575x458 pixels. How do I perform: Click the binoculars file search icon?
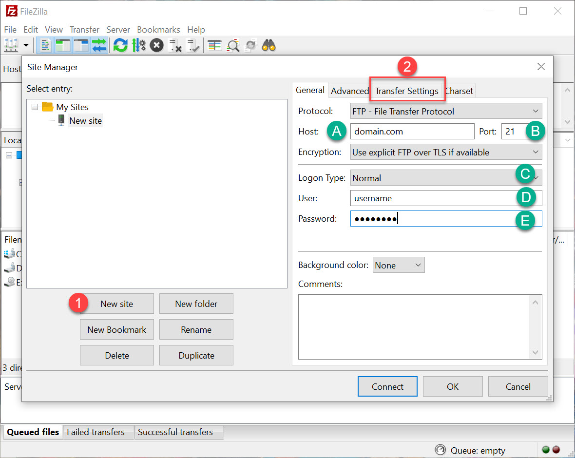click(x=269, y=45)
